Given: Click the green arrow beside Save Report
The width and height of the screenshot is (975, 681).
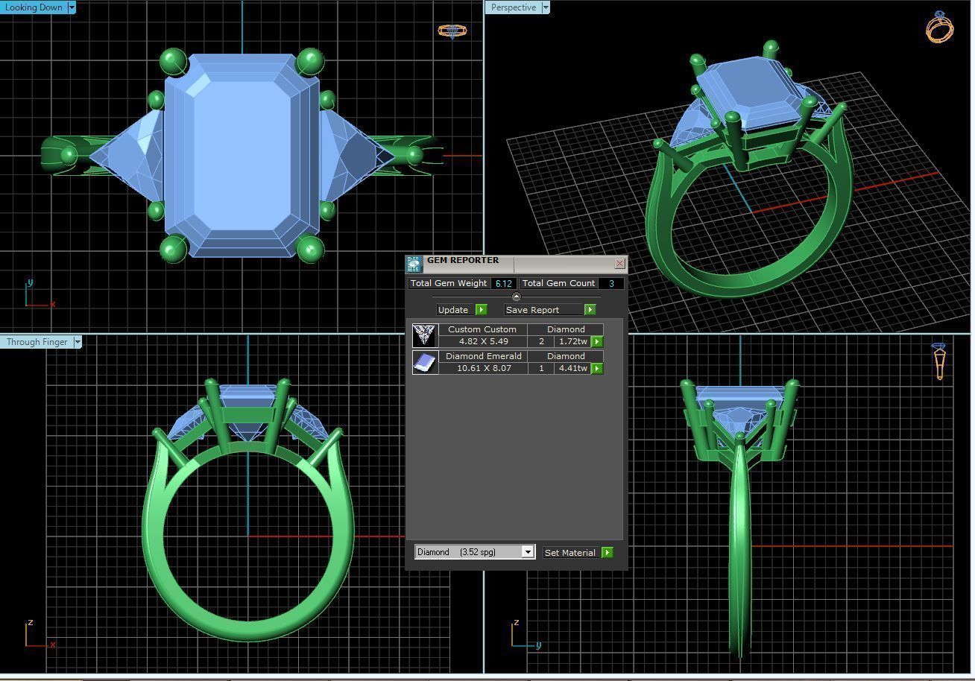Looking at the screenshot, I should pos(590,310).
